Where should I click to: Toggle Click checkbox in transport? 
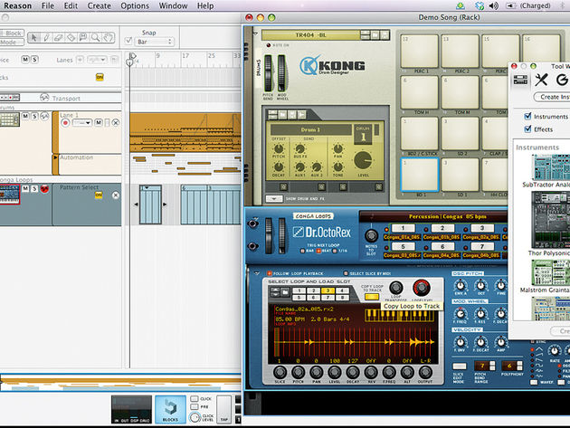pos(195,399)
